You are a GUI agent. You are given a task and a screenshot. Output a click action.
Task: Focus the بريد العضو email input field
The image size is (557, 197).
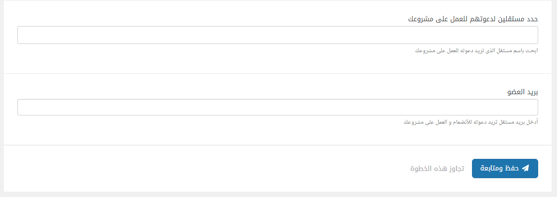pos(278,107)
